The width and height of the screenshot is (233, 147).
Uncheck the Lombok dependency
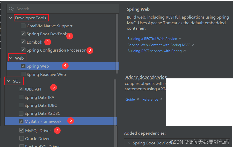coord(23,42)
